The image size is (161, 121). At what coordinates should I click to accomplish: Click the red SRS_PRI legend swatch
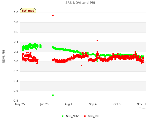click(x=85, y=116)
